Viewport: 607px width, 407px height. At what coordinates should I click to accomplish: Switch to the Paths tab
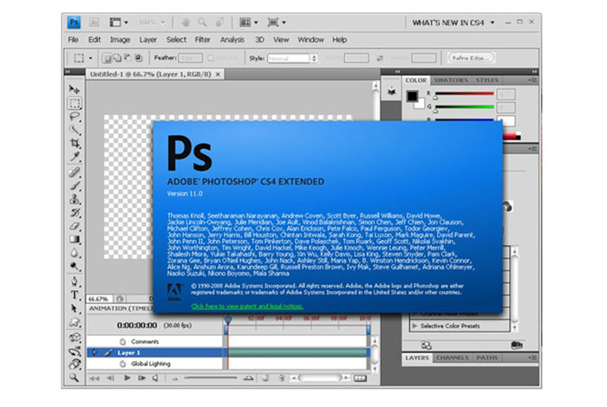486,358
